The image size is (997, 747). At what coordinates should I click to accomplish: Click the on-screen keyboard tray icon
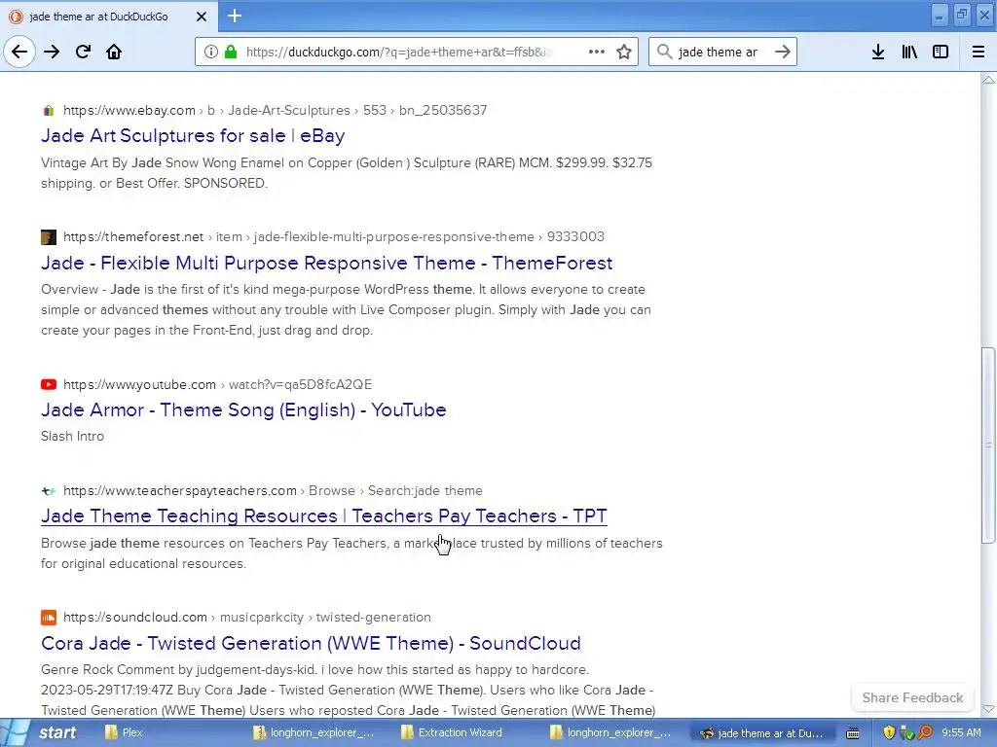pyautogui.click(x=853, y=733)
